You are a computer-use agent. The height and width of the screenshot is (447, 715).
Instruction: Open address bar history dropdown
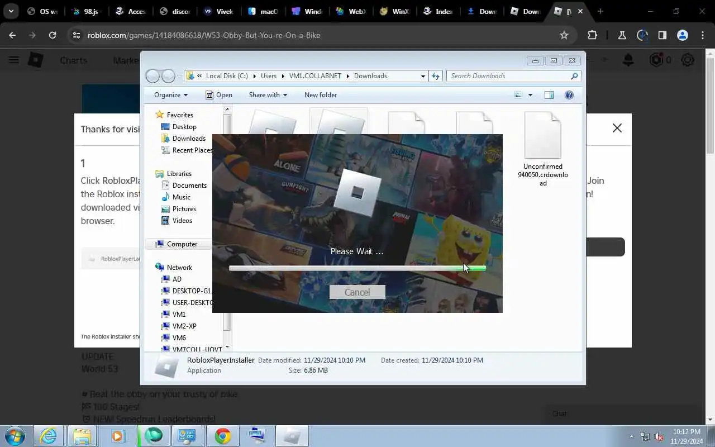[x=423, y=76]
